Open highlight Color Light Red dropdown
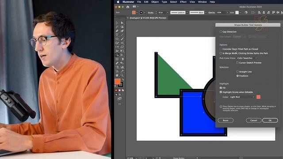 [x=242, y=97]
